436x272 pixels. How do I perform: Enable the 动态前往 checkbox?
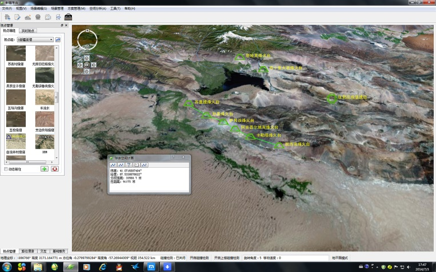[x=6, y=169]
